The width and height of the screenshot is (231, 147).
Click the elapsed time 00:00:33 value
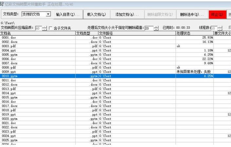[x=183, y=28]
